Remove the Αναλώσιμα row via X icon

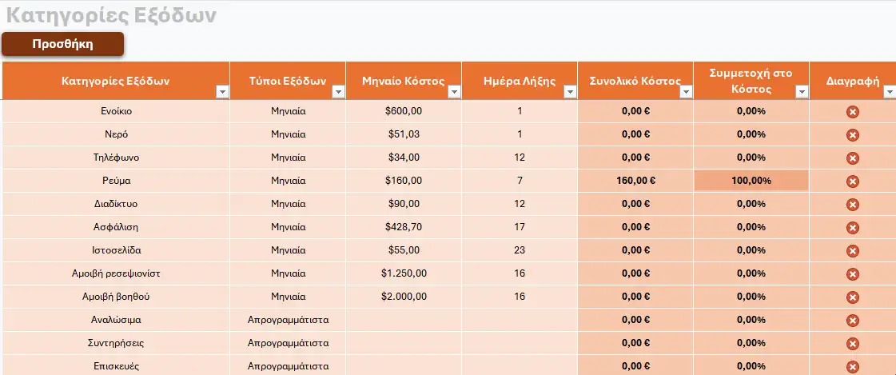pyautogui.click(x=853, y=321)
